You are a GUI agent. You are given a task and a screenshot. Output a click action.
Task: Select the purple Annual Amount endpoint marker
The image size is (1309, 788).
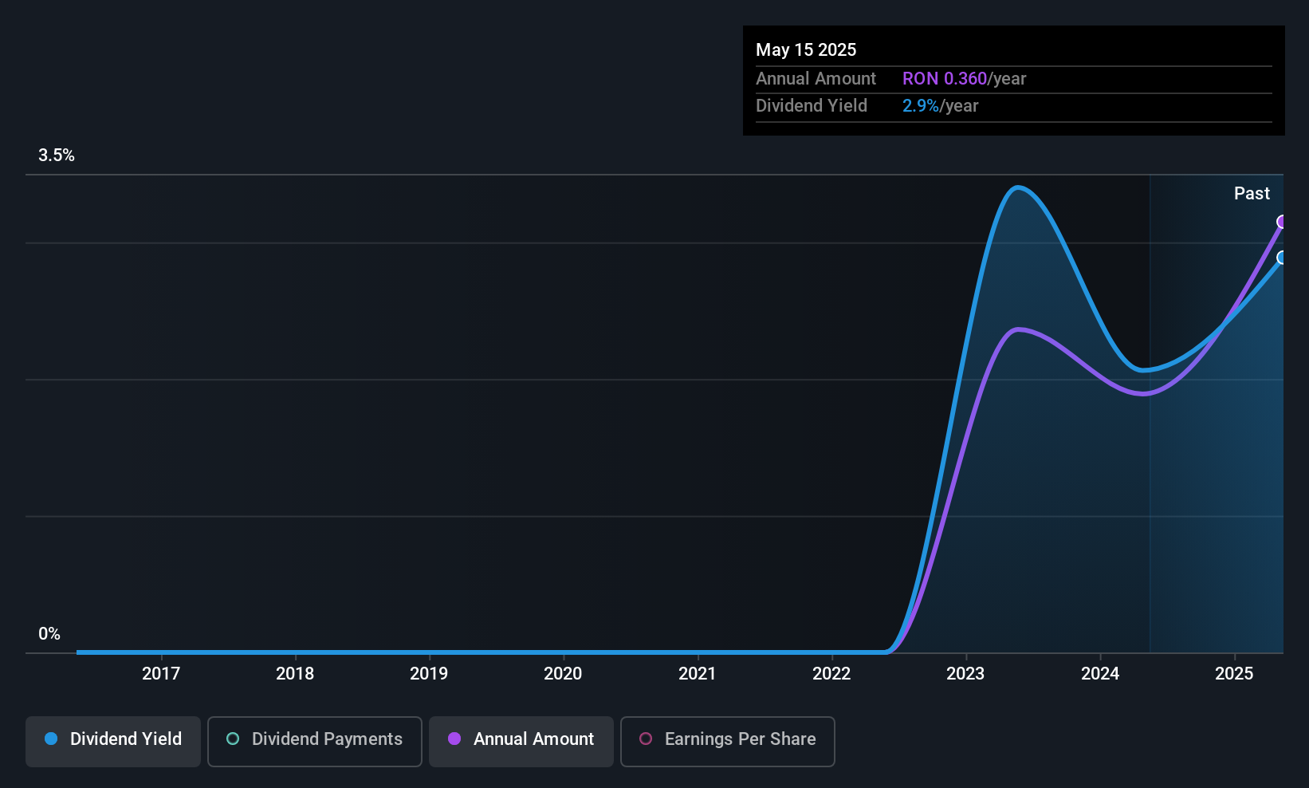tap(1282, 222)
